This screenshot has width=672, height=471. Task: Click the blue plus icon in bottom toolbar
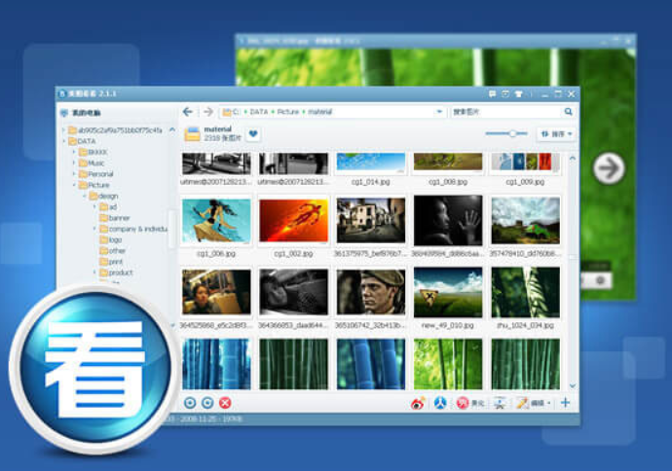point(565,403)
